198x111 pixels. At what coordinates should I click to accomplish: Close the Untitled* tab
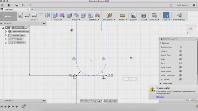28,10
